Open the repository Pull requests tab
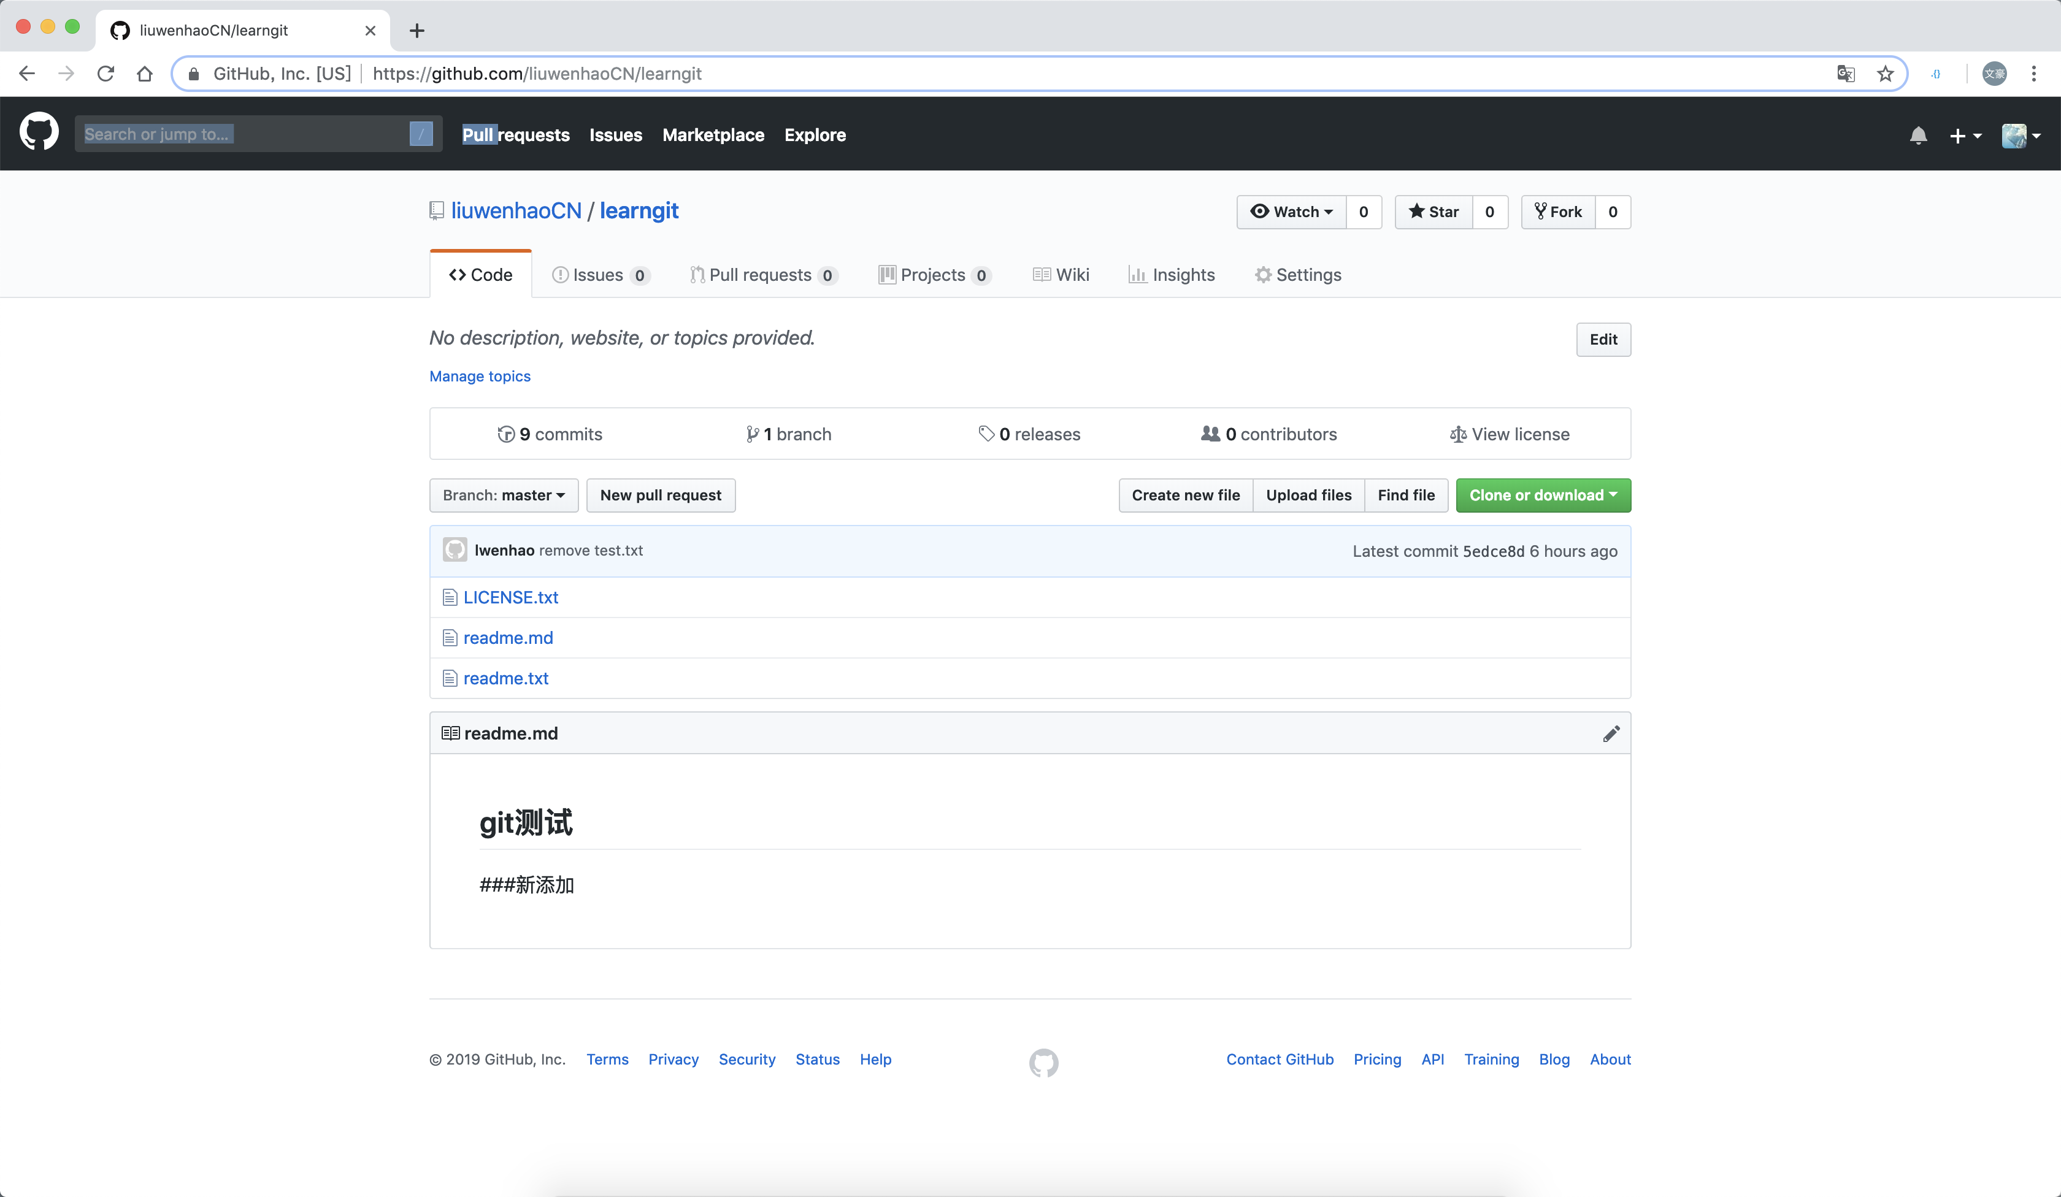The height and width of the screenshot is (1197, 2061). pos(764,275)
